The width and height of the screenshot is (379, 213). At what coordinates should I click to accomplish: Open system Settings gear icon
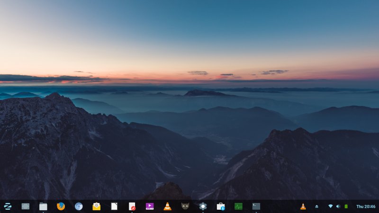pos(203,206)
